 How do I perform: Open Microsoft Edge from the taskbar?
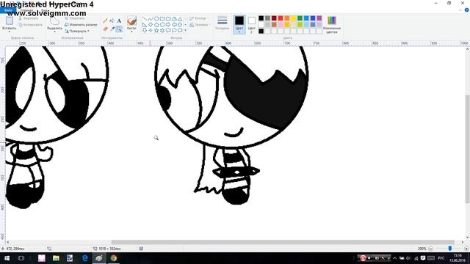click(x=85, y=258)
